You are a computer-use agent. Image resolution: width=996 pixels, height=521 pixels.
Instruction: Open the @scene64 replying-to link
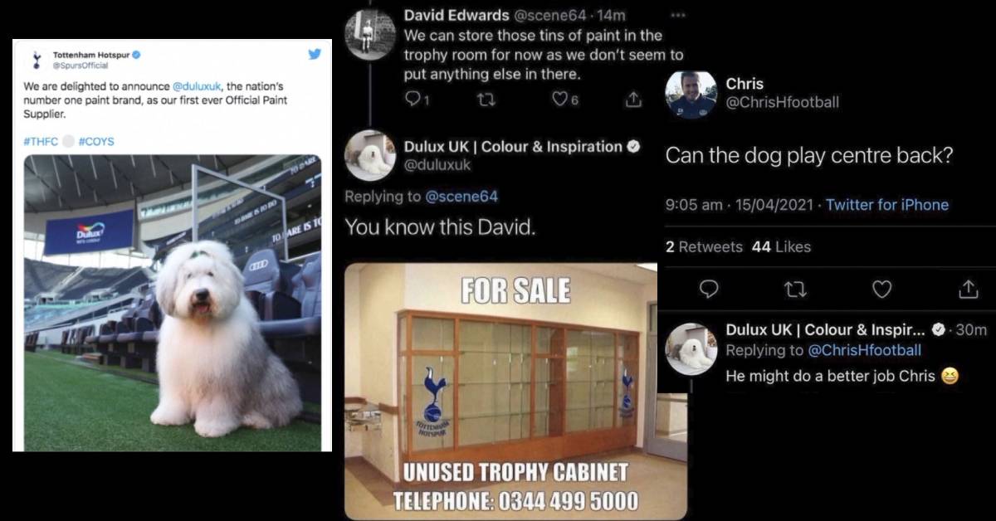click(x=461, y=197)
